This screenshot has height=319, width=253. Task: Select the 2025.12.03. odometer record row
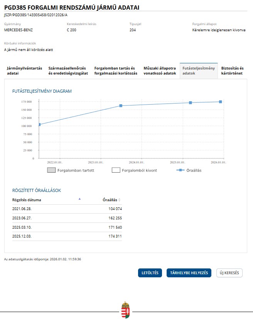point(67,236)
